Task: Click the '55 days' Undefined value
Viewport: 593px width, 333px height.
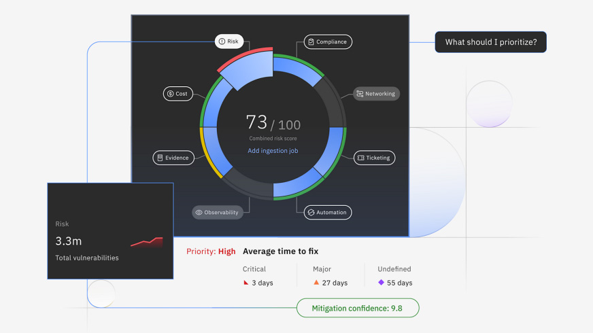Action: point(399,283)
